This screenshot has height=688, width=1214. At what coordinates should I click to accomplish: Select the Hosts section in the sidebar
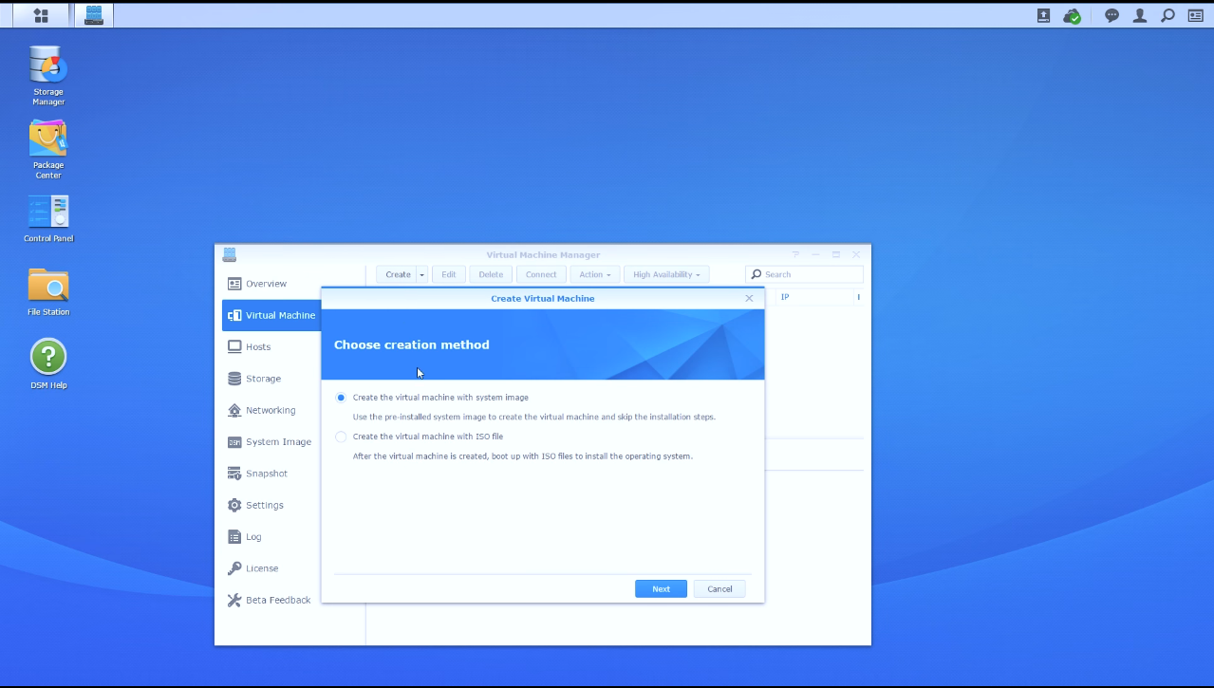[256, 346]
